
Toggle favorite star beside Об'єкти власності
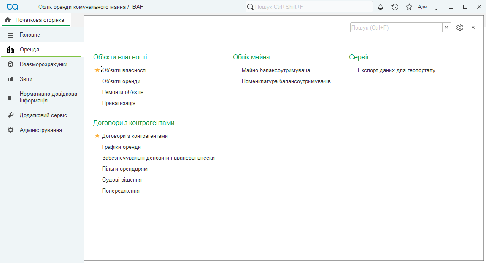pyautogui.click(x=97, y=70)
